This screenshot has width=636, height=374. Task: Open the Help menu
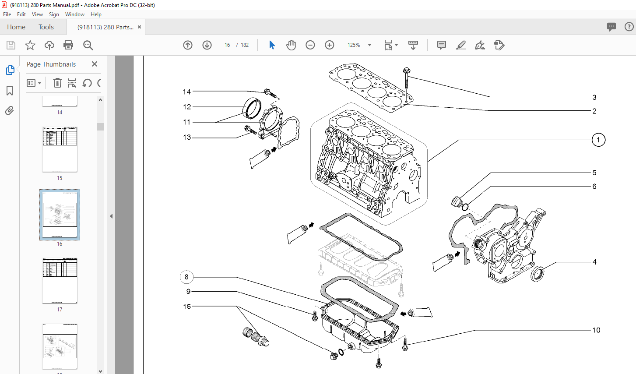96,14
